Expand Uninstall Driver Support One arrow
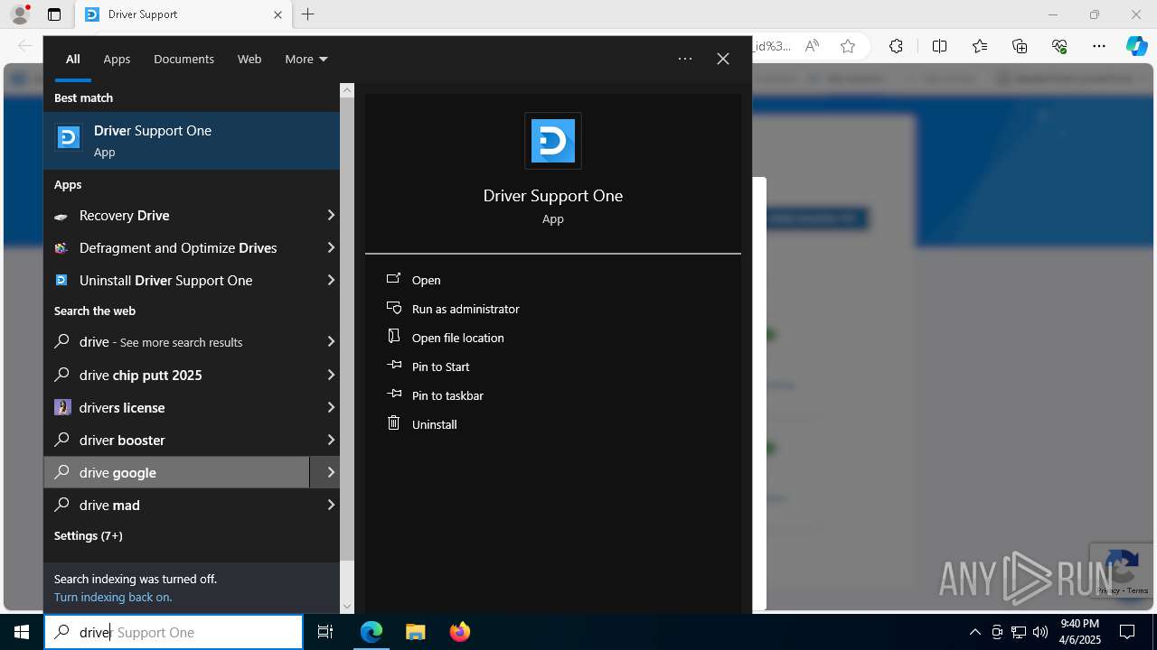The image size is (1157, 650). tap(330, 280)
